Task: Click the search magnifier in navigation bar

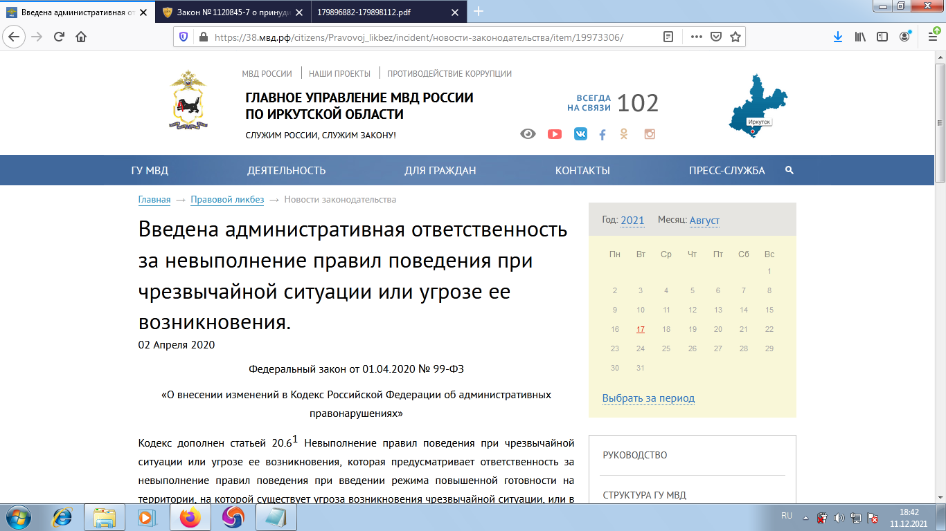Action: [x=789, y=170]
